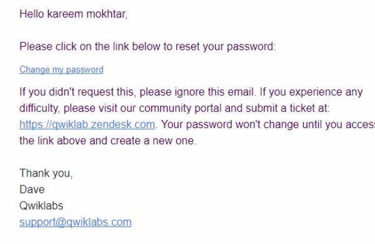Click the name 'mokhtar' in the greeting
This screenshot has width=375, height=244.
click(x=107, y=14)
